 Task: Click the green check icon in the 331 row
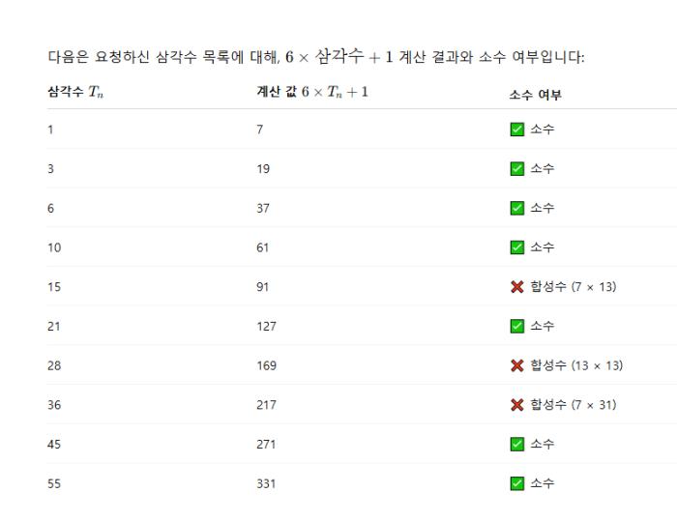(x=516, y=483)
